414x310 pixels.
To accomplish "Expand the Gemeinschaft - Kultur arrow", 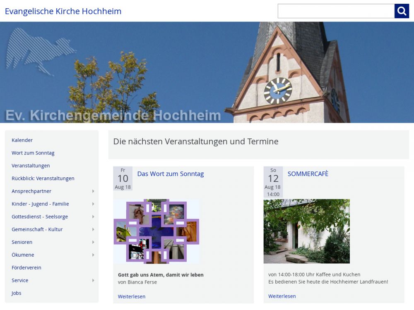I will point(93,229).
